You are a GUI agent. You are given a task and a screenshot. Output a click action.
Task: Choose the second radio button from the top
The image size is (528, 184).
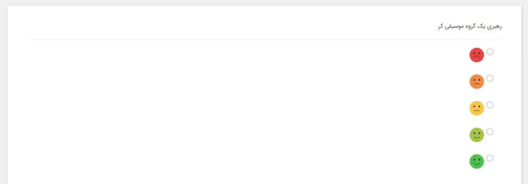pyautogui.click(x=490, y=78)
